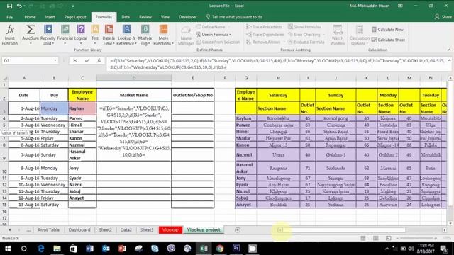This screenshot has width=454, height=255.
Task: Click the Insert Function fx icon in ribbon
Action: [x=10, y=35]
